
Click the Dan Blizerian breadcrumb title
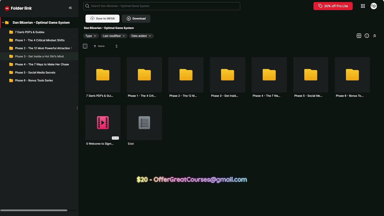pos(109,28)
